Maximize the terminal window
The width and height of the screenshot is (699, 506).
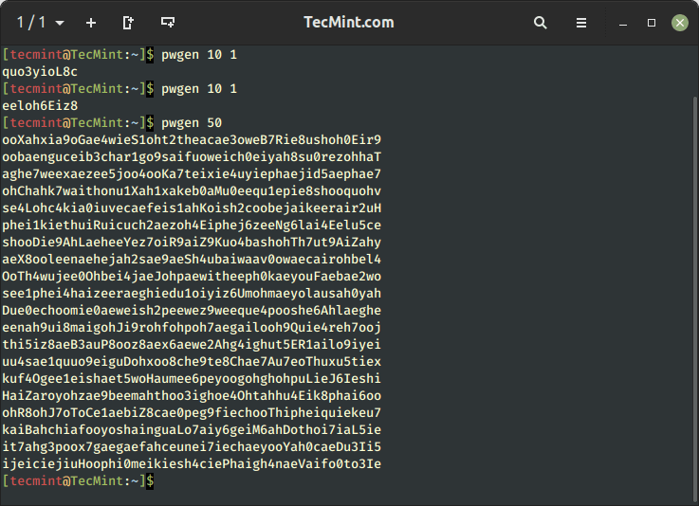[652, 23]
